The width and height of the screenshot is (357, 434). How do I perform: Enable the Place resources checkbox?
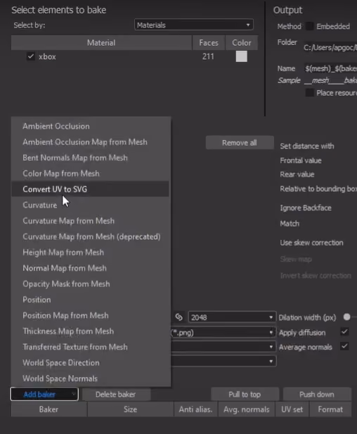click(x=310, y=93)
